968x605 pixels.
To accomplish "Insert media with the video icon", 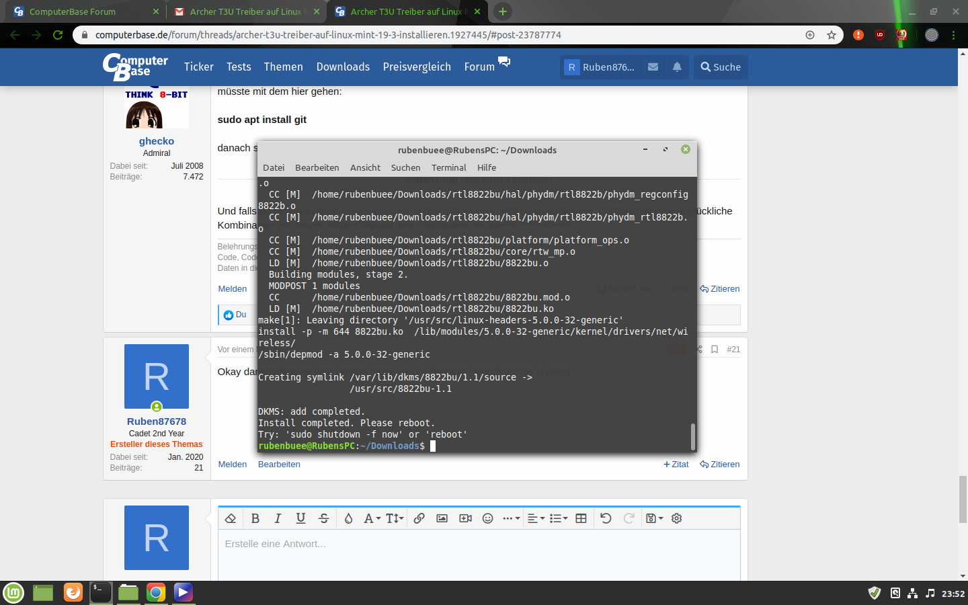I will pos(465,518).
